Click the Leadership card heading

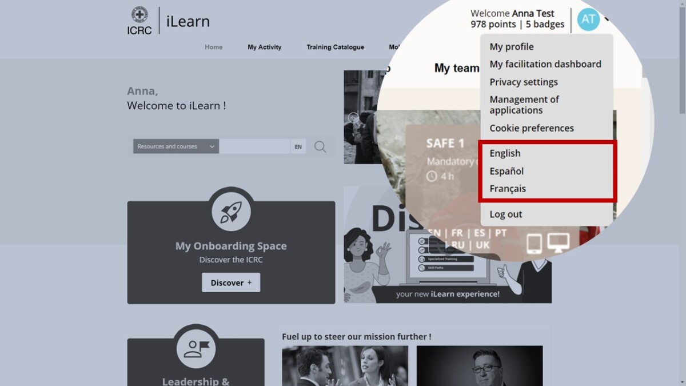pyautogui.click(x=196, y=381)
